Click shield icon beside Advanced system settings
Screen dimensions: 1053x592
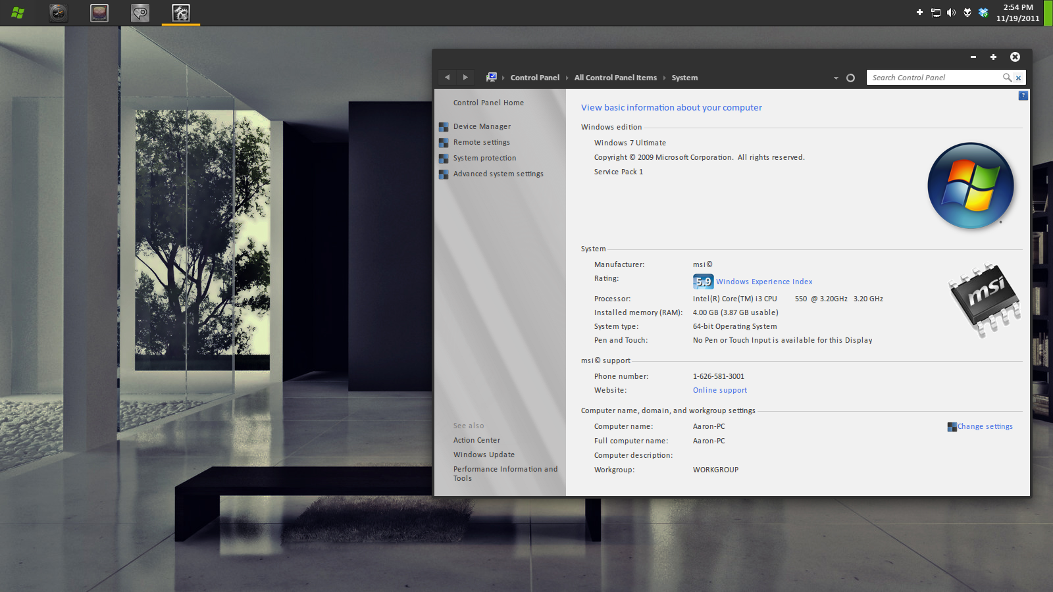(444, 174)
